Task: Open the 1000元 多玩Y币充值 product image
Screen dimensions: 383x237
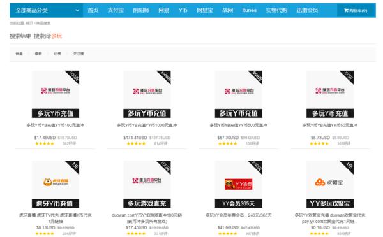Action: (x=147, y=94)
